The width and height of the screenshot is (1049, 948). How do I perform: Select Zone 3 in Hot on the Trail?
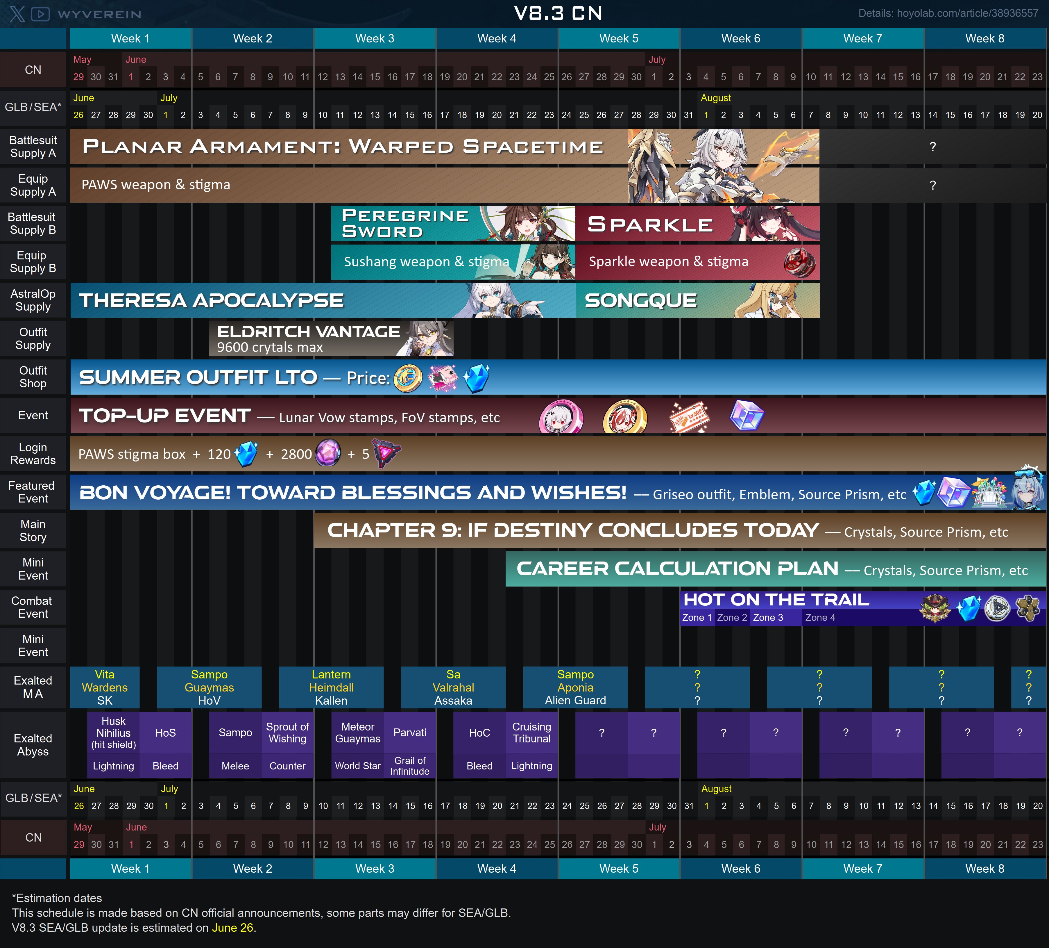tap(775, 618)
